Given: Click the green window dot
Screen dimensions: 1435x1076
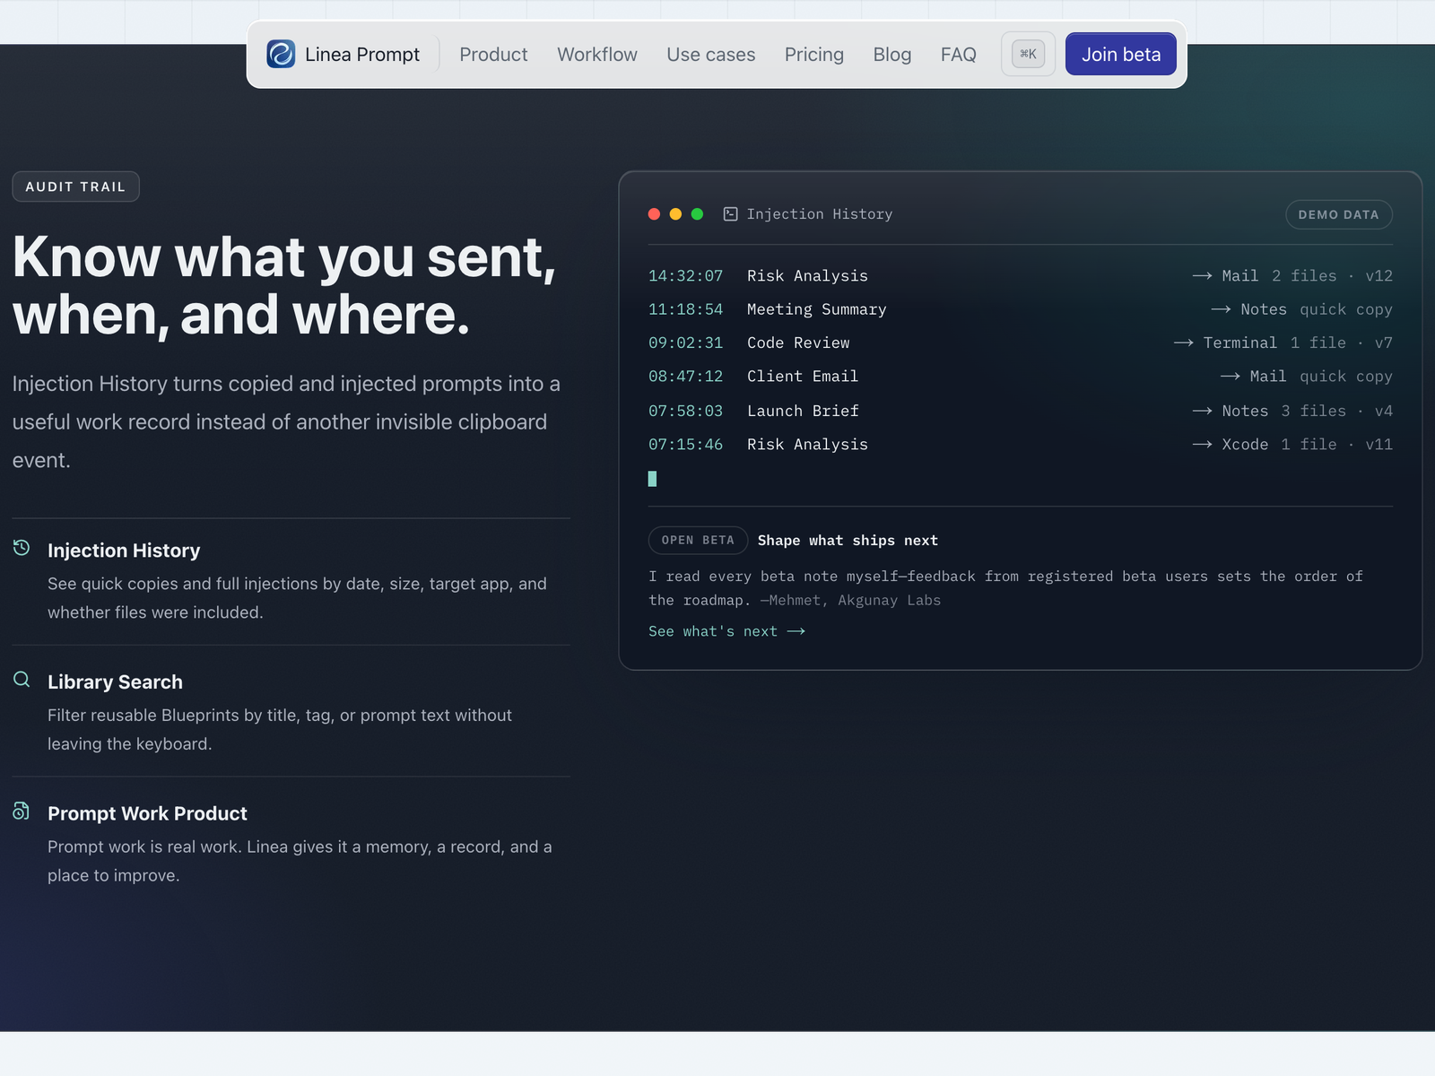Looking at the screenshot, I should pyautogui.click(x=698, y=214).
